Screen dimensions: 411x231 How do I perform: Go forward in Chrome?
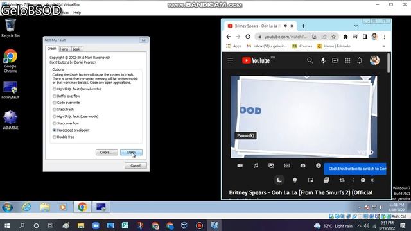click(238, 37)
